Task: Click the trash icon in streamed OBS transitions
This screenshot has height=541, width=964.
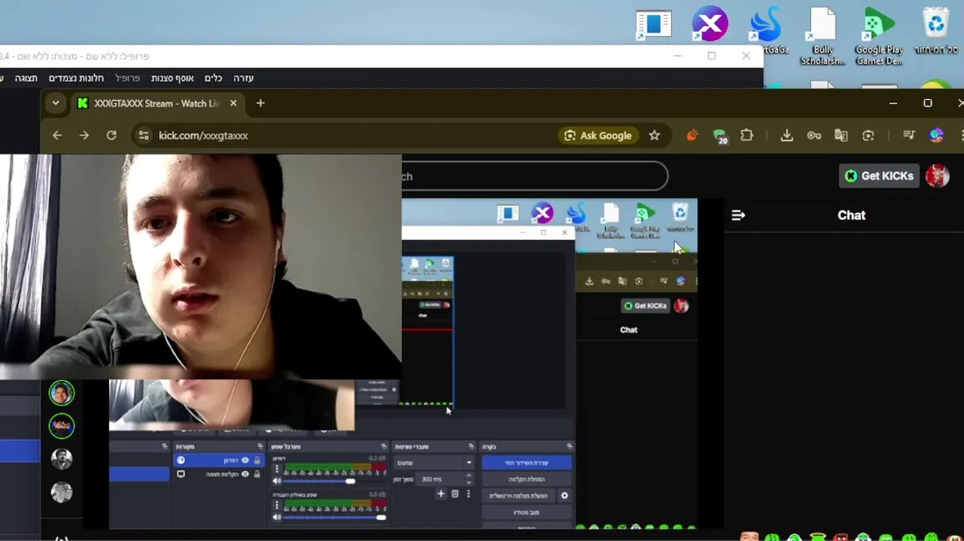Action: 455,494
